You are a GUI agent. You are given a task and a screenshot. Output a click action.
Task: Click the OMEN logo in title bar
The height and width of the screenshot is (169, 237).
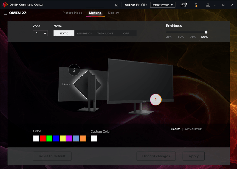pyautogui.click(x=5, y=5)
